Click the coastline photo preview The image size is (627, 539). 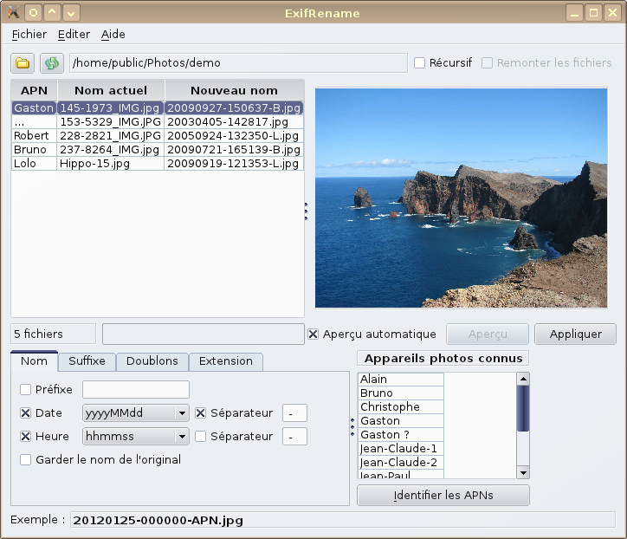(461, 198)
